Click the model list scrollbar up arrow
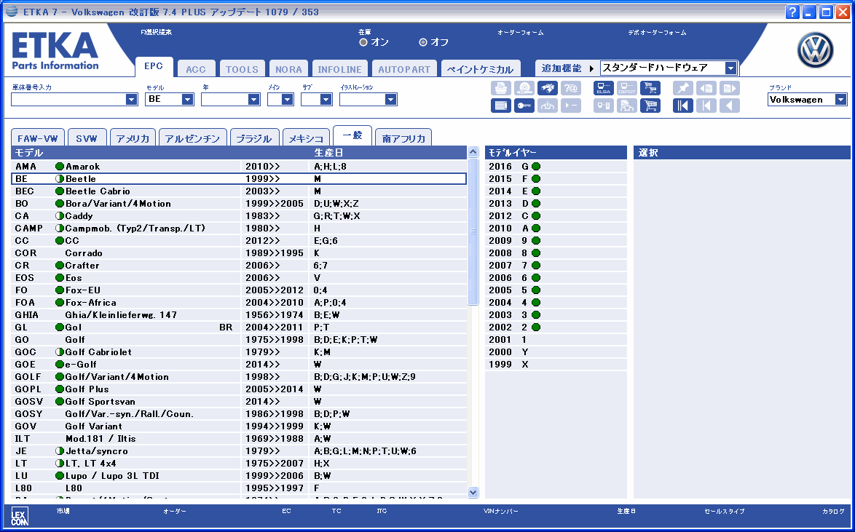This screenshot has height=532, width=855. (473, 152)
